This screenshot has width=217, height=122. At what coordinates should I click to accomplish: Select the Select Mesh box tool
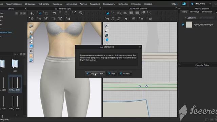tap(46, 13)
